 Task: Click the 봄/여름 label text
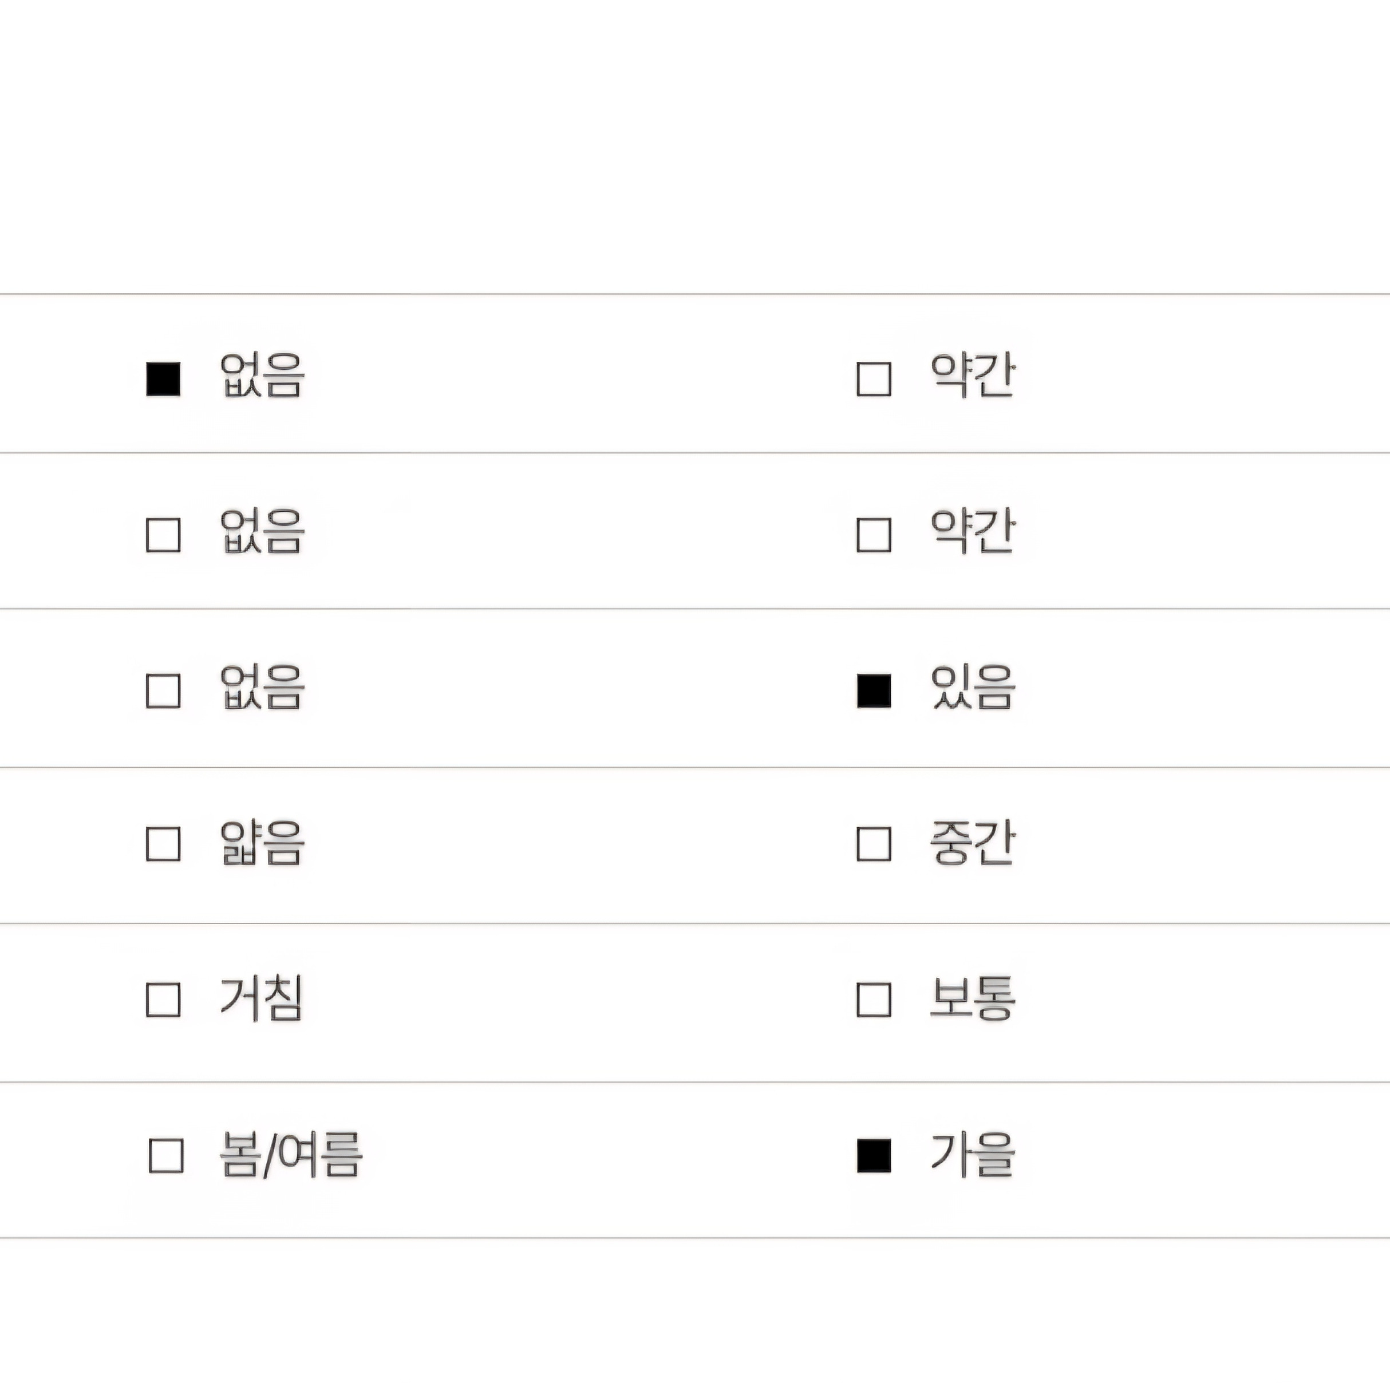pyautogui.click(x=291, y=1155)
